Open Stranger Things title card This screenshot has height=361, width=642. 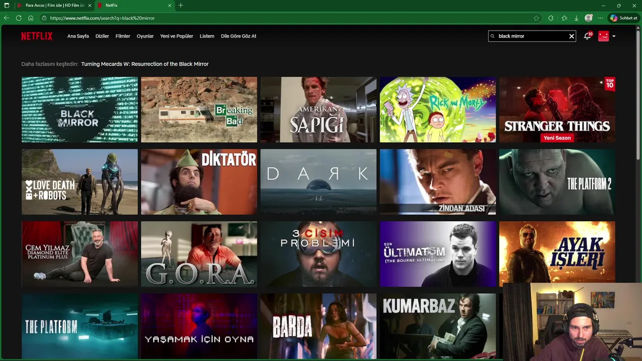click(x=557, y=110)
